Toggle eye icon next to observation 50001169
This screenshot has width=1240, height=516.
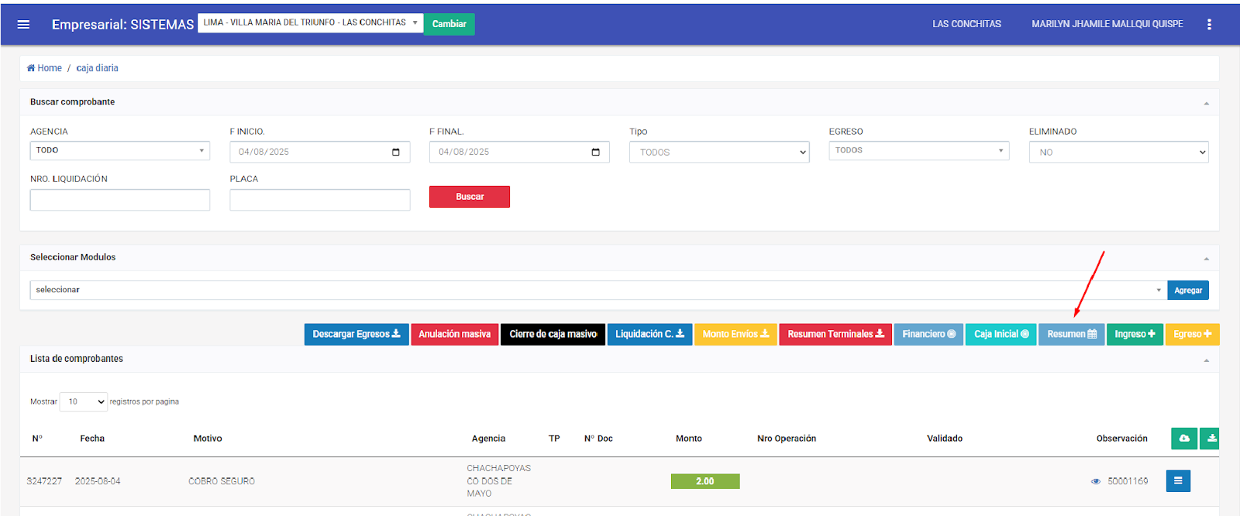[1095, 481]
